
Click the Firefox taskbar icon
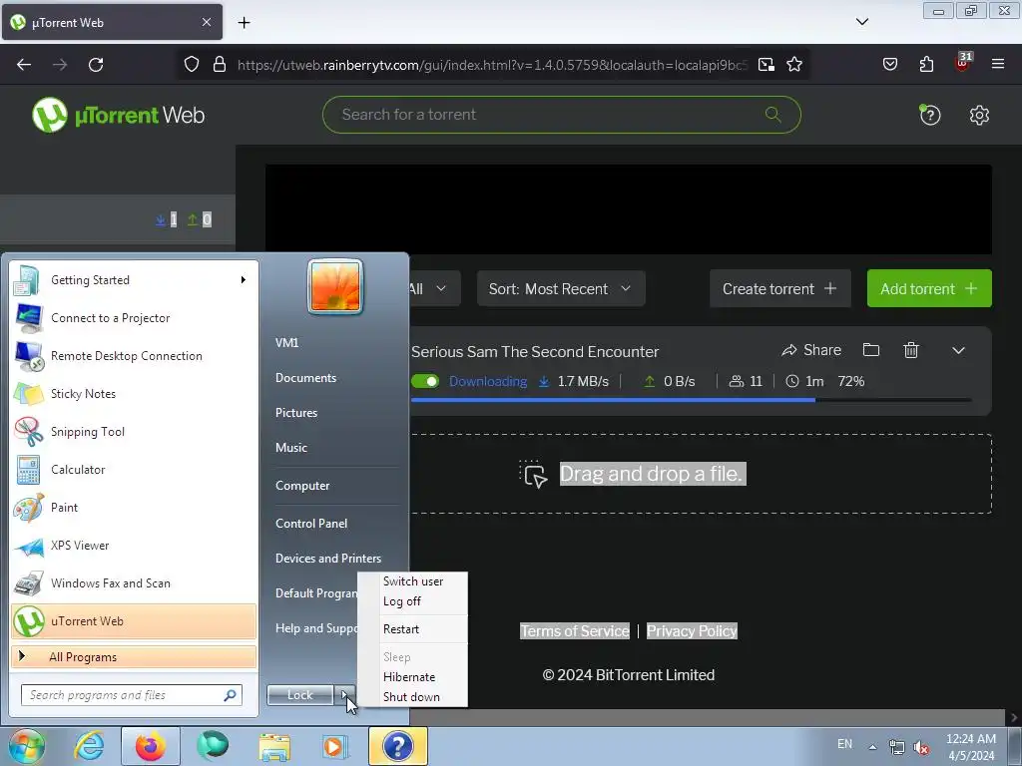click(150, 746)
